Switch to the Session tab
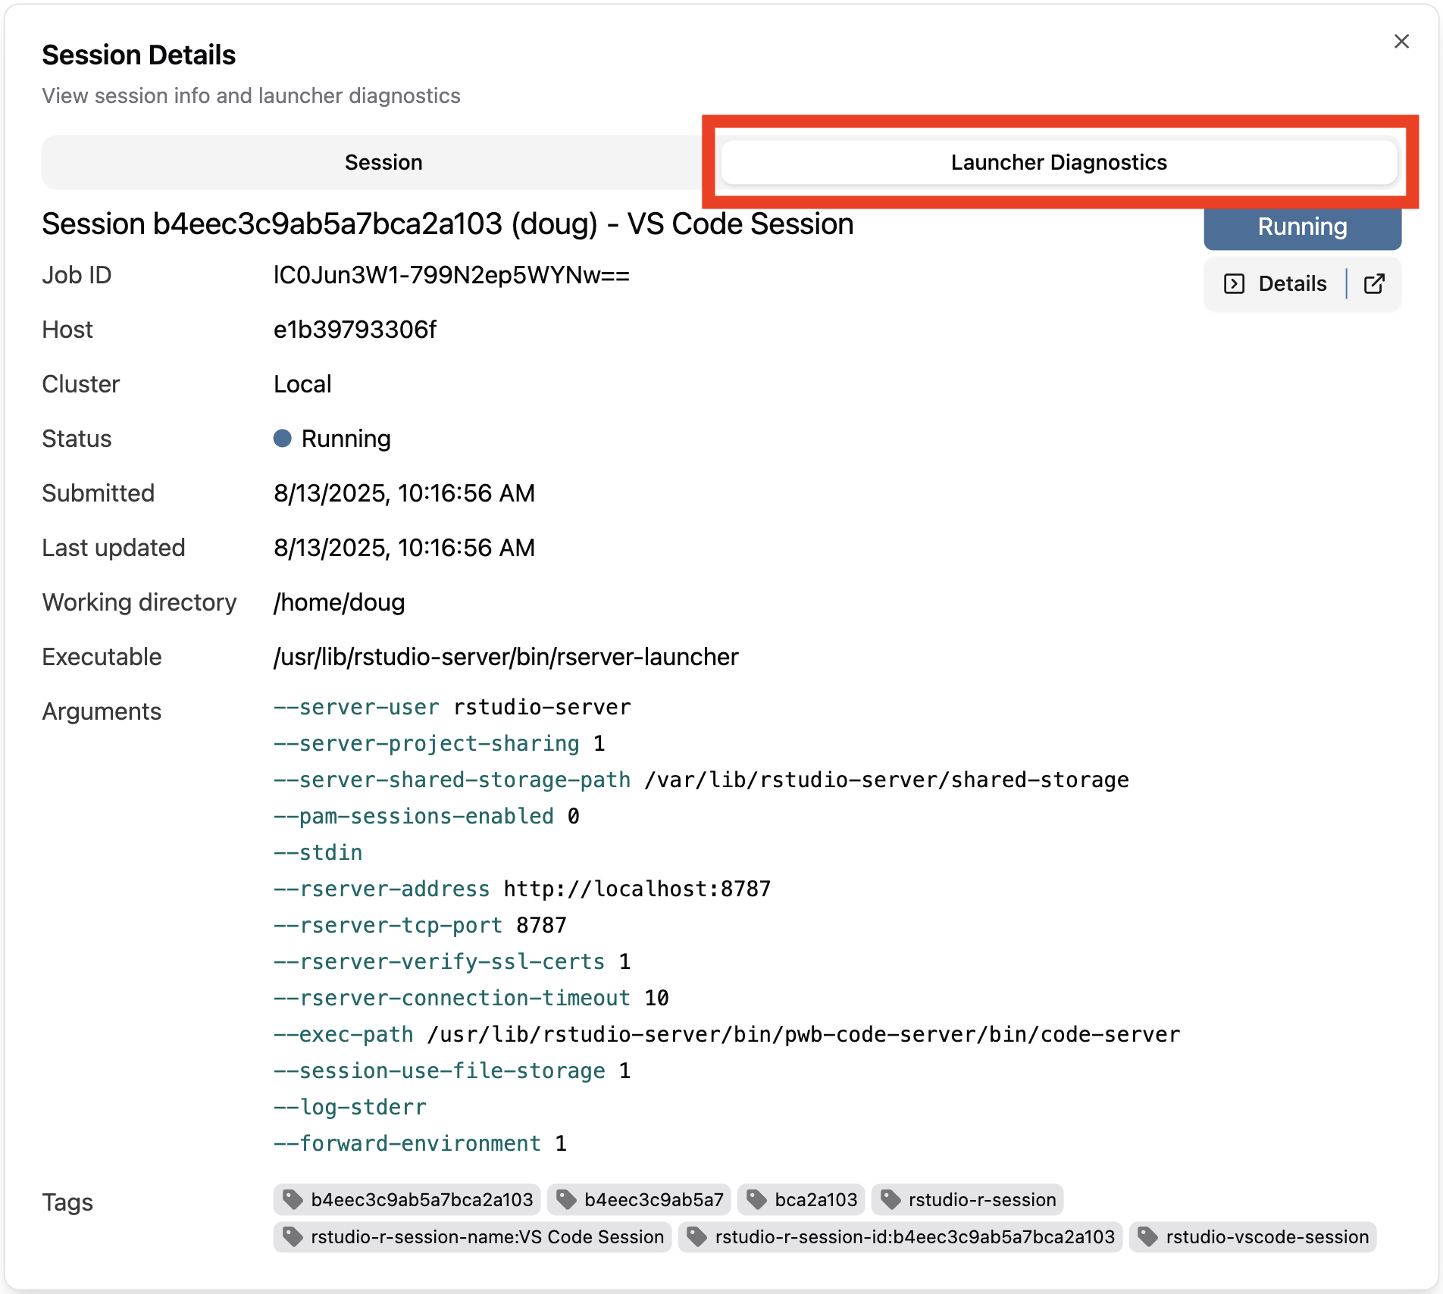 (x=383, y=162)
